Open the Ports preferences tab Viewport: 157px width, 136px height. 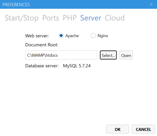tap(51, 18)
